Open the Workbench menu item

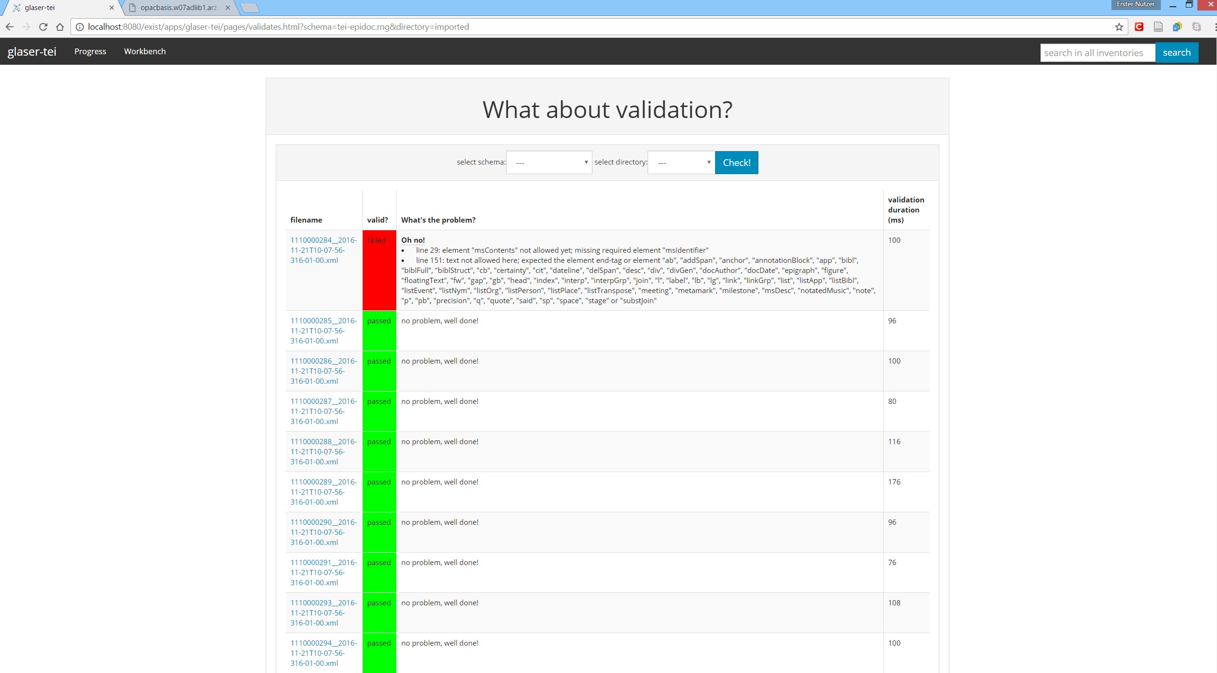click(145, 51)
